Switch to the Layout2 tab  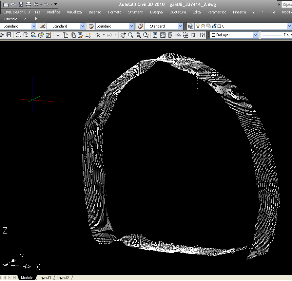tap(63, 278)
